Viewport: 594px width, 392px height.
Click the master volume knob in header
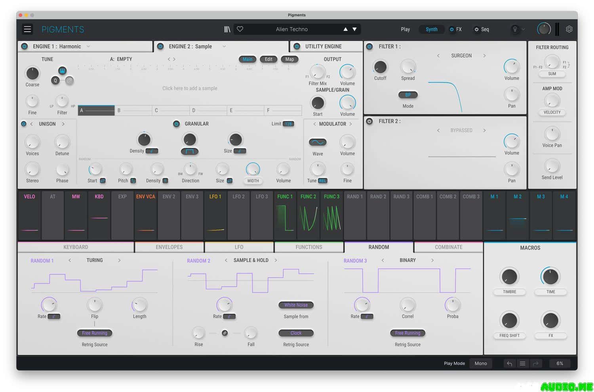tap(544, 29)
